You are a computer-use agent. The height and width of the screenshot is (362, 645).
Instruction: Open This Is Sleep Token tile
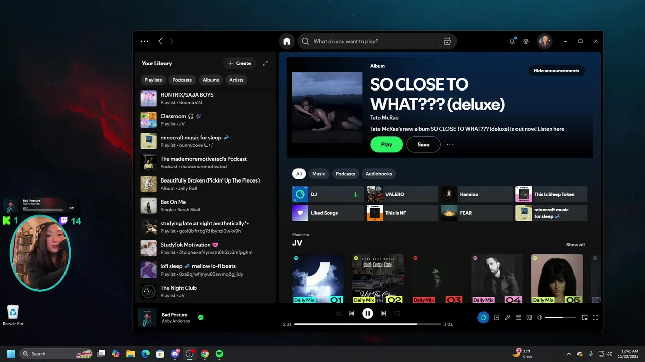point(551,194)
